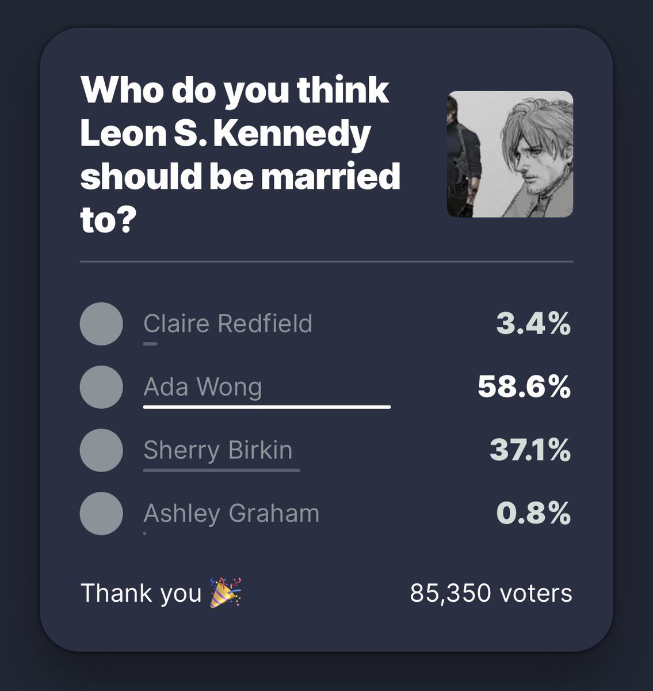Click the 37.1% result value

coord(530,450)
